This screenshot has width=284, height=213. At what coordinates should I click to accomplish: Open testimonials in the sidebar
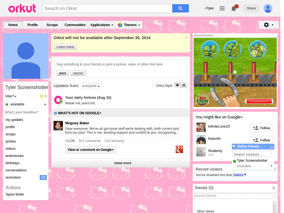tap(14, 156)
